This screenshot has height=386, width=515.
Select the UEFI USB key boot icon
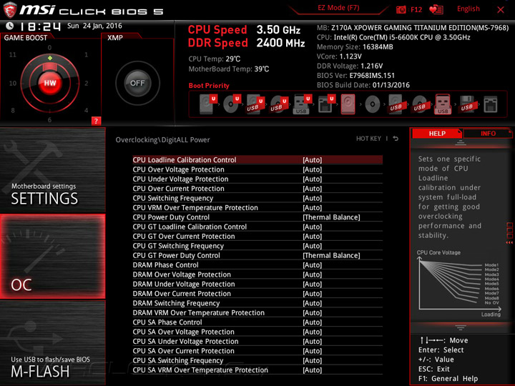(302, 104)
